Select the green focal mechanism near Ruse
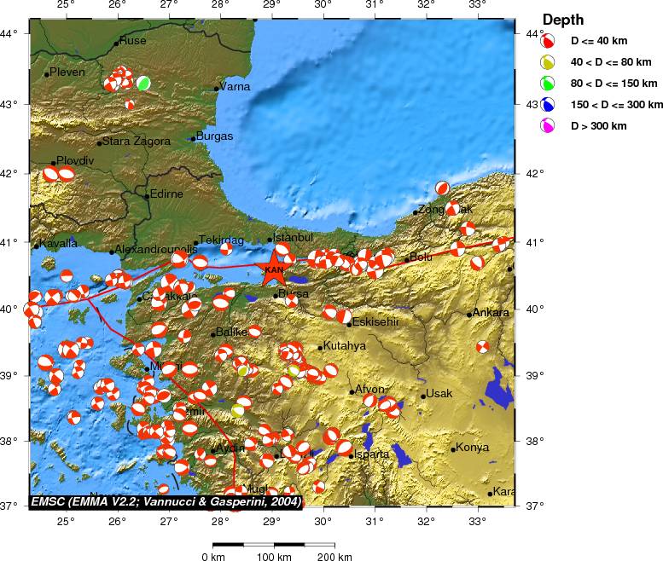The image size is (663, 561). point(143,83)
